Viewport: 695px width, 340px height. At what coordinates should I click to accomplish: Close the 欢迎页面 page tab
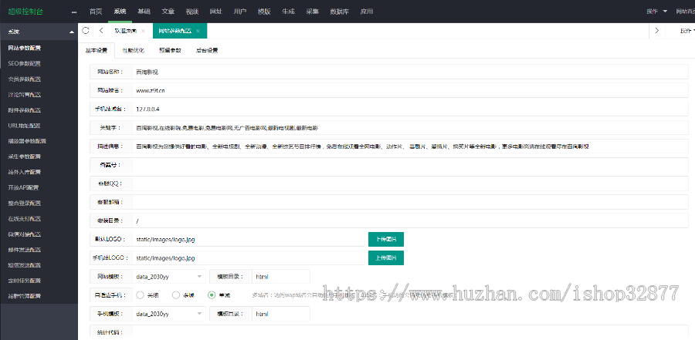tap(143, 31)
